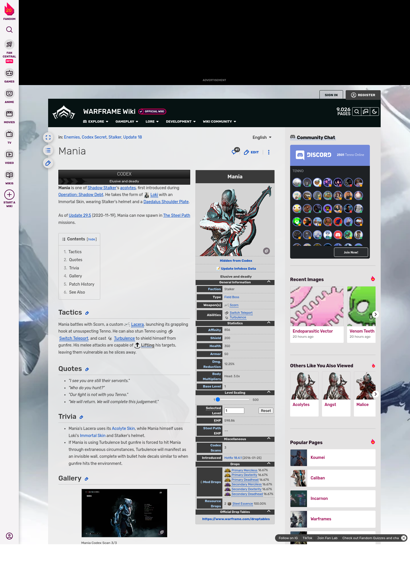
Task: Open the three-dot more actions menu
Action: pos(269,152)
